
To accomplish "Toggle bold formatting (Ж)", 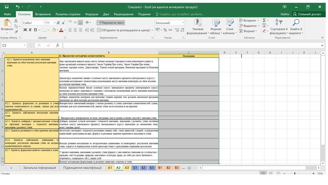I will 25,30.
